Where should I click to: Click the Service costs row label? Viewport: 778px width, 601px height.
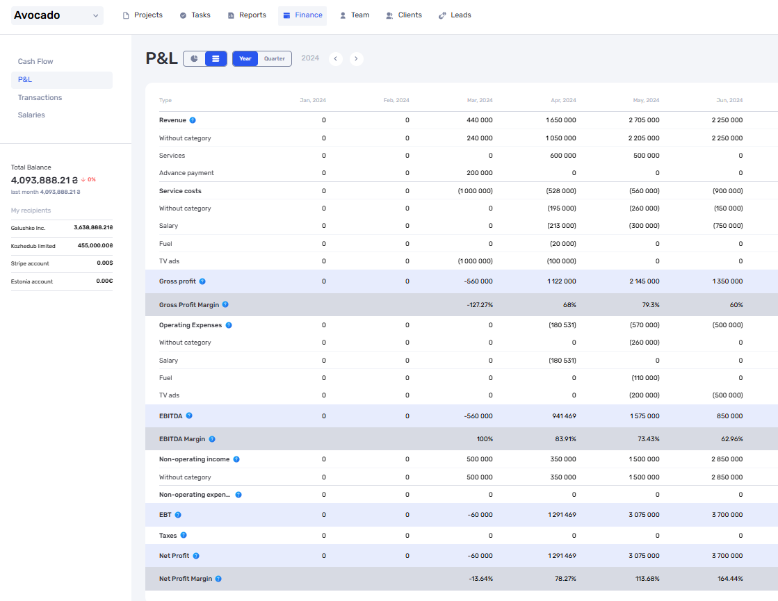click(180, 191)
